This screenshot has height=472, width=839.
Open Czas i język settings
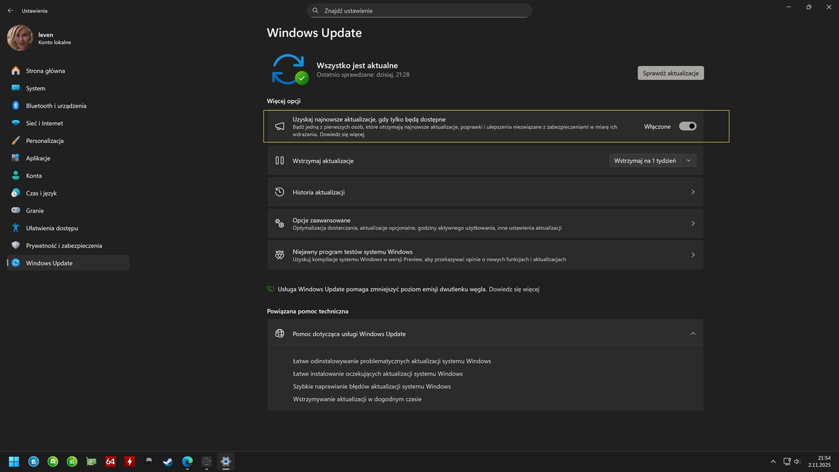tap(68, 193)
